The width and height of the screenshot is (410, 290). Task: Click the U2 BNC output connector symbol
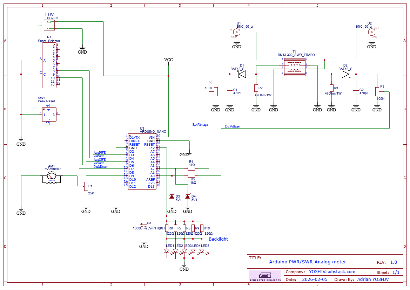coord(371,32)
